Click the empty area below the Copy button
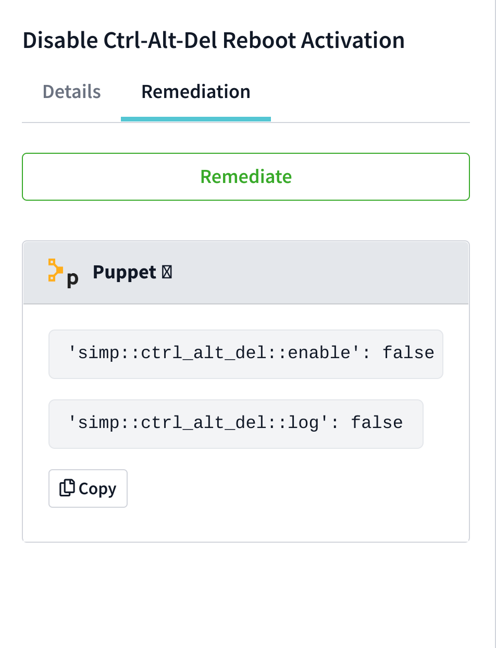 [246, 524]
